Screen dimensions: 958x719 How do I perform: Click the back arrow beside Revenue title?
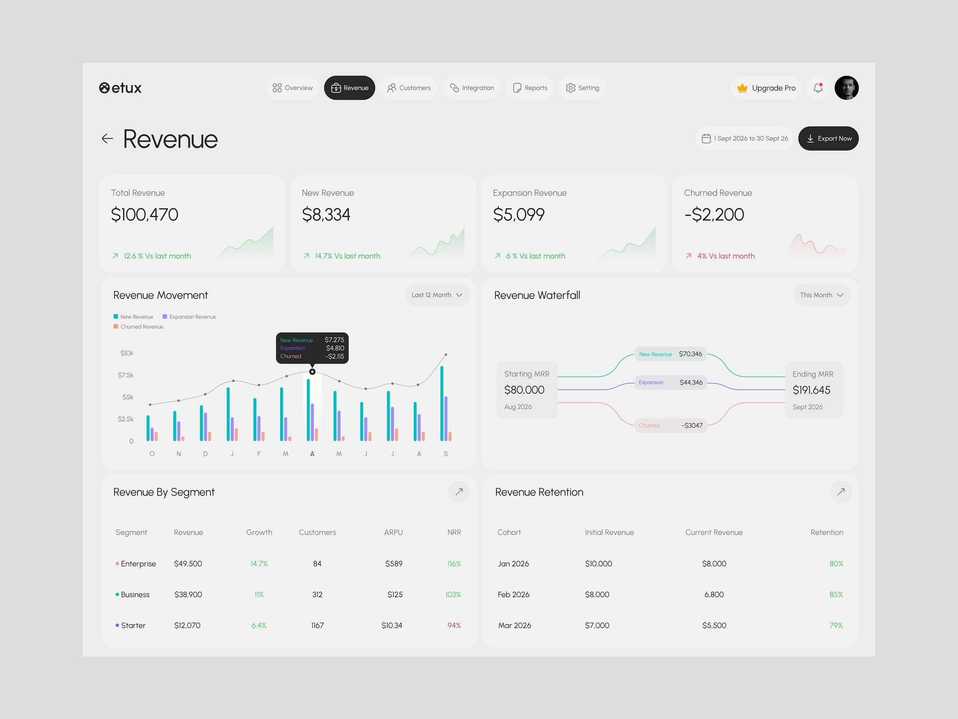coord(107,139)
